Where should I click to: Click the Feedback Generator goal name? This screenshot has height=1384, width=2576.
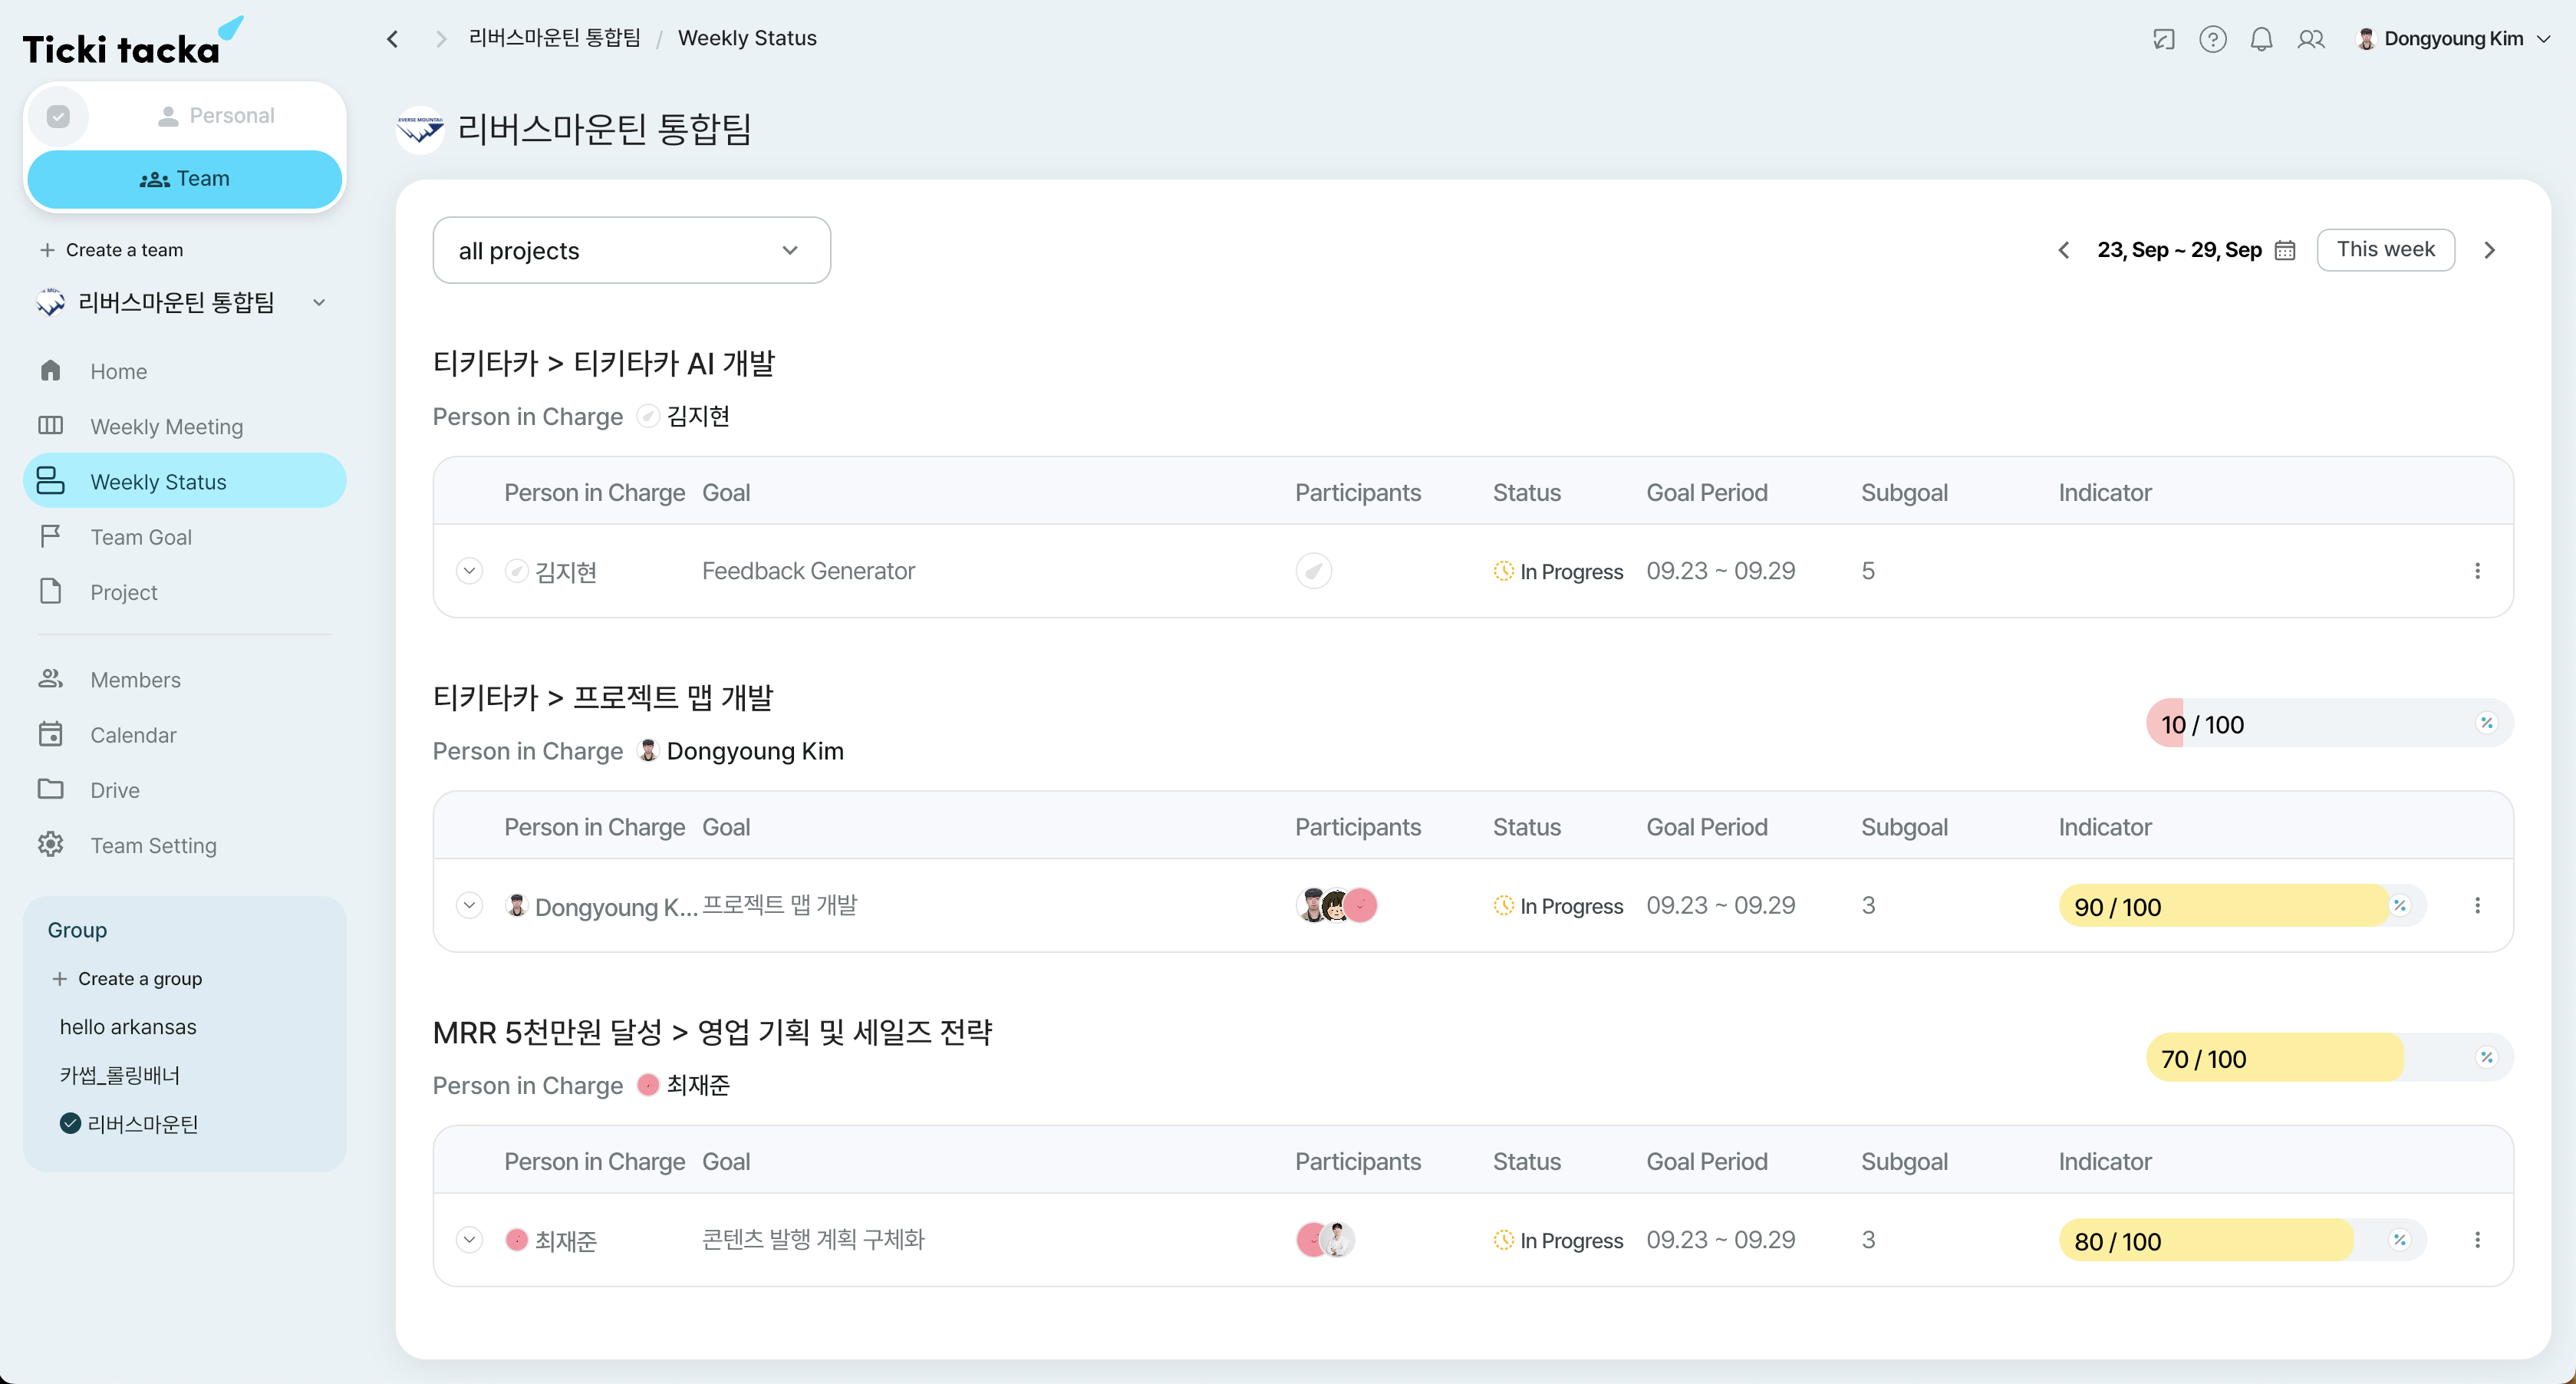coord(808,571)
